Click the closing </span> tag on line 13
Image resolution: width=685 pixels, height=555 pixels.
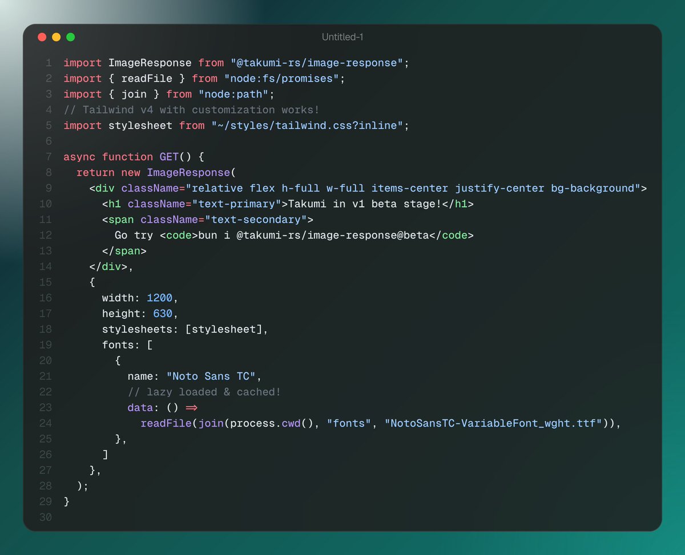124,251
